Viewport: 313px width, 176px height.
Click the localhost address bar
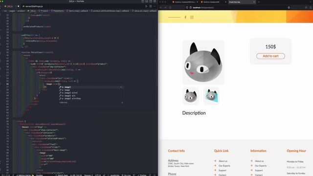tap(238, 7)
